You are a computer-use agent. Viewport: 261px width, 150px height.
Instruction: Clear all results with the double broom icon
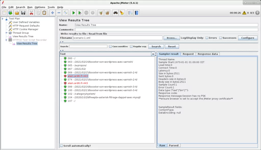[x=107, y=13]
